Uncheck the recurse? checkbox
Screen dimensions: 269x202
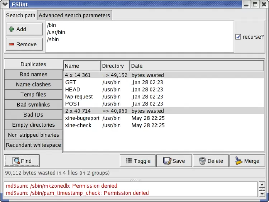coord(238,37)
